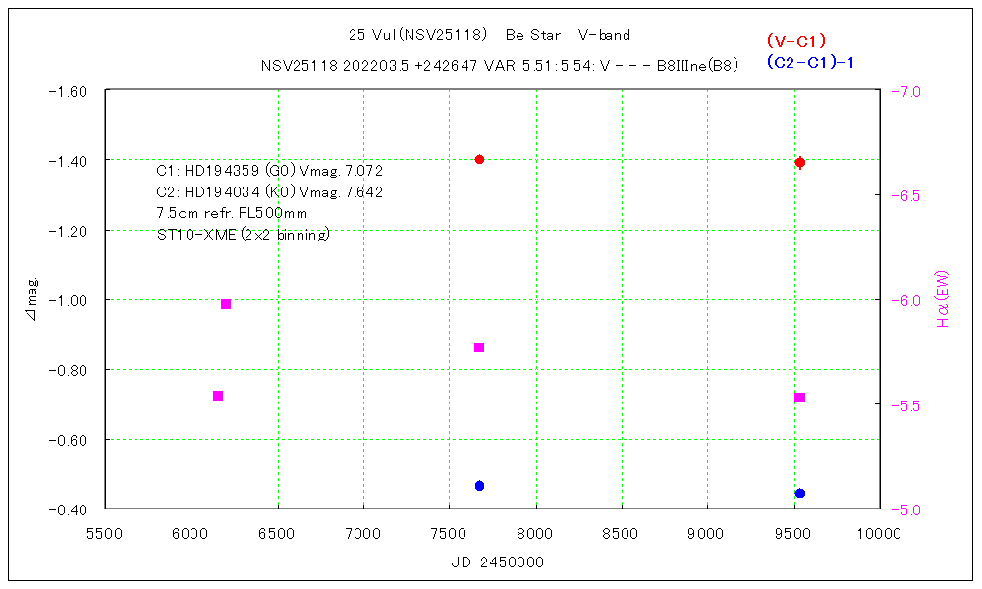Select the magenta Hα(EW) right axis title

click(943, 299)
